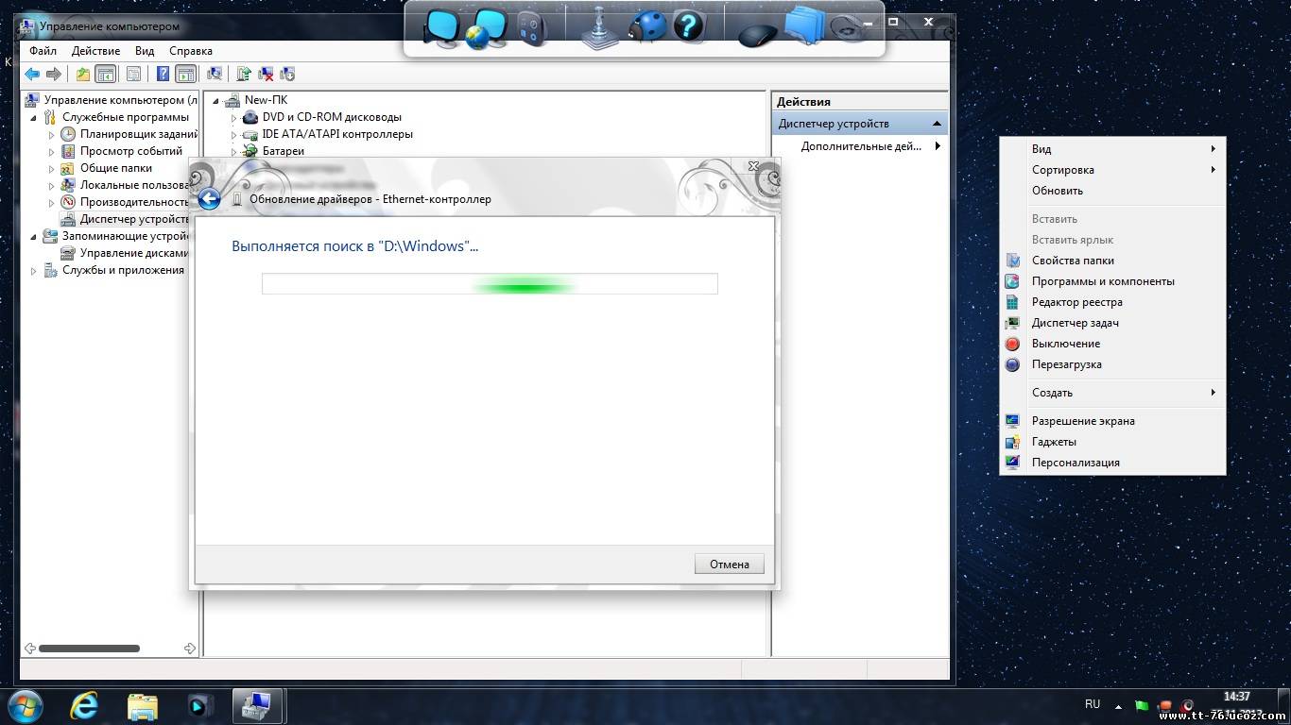This screenshot has width=1291, height=725.
Task: Click the driver search progress bar
Action: [490, 284]
